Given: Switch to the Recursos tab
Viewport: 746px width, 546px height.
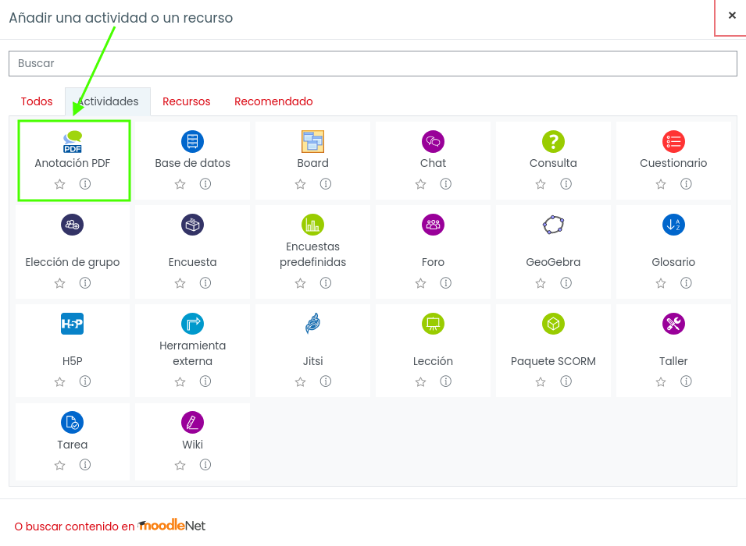Looking at the screenshot, I should point(187,101).
